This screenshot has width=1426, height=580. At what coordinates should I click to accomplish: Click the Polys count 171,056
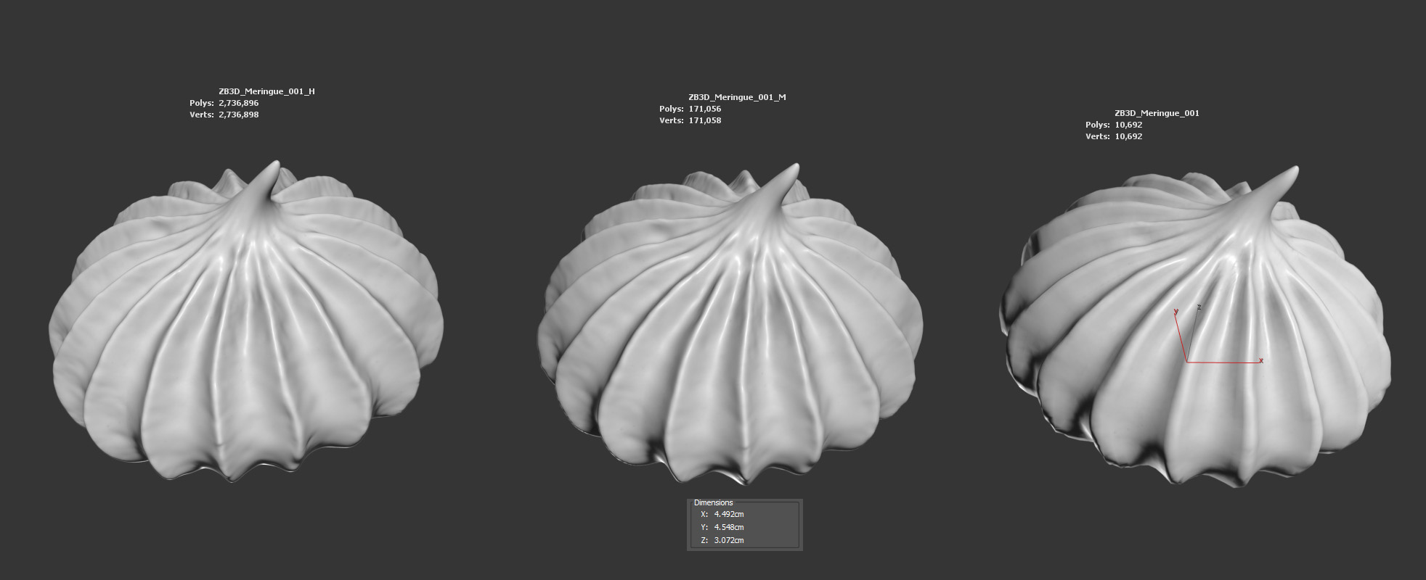pos(704,109)
